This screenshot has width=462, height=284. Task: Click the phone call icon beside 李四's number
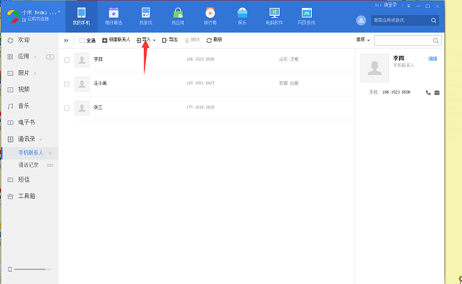(x=428, y=92)
